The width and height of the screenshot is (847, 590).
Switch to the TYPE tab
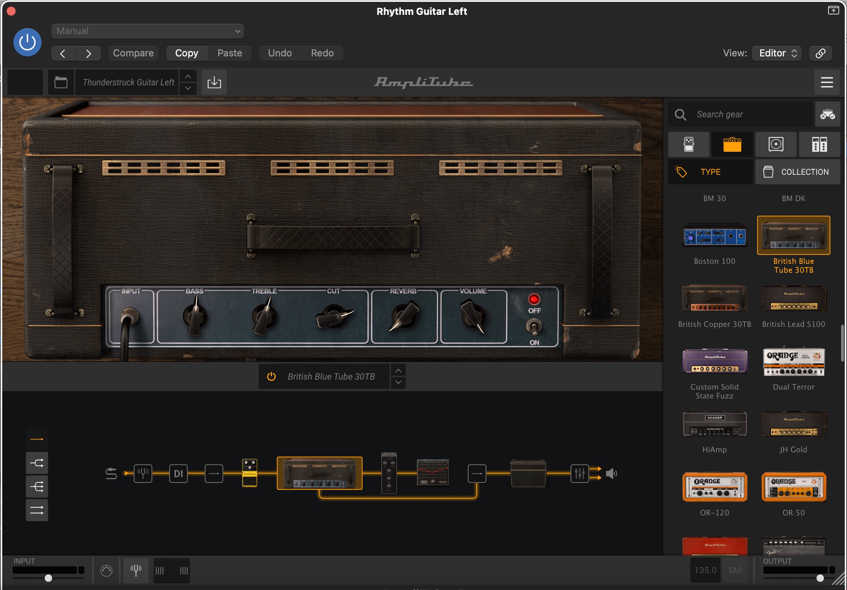point(710,172)
